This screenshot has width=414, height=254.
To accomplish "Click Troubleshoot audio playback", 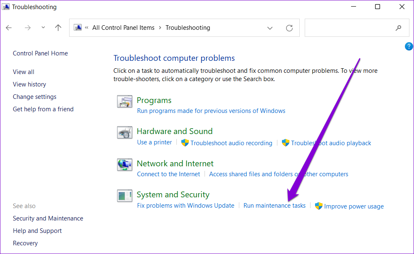I will (331, 143).
